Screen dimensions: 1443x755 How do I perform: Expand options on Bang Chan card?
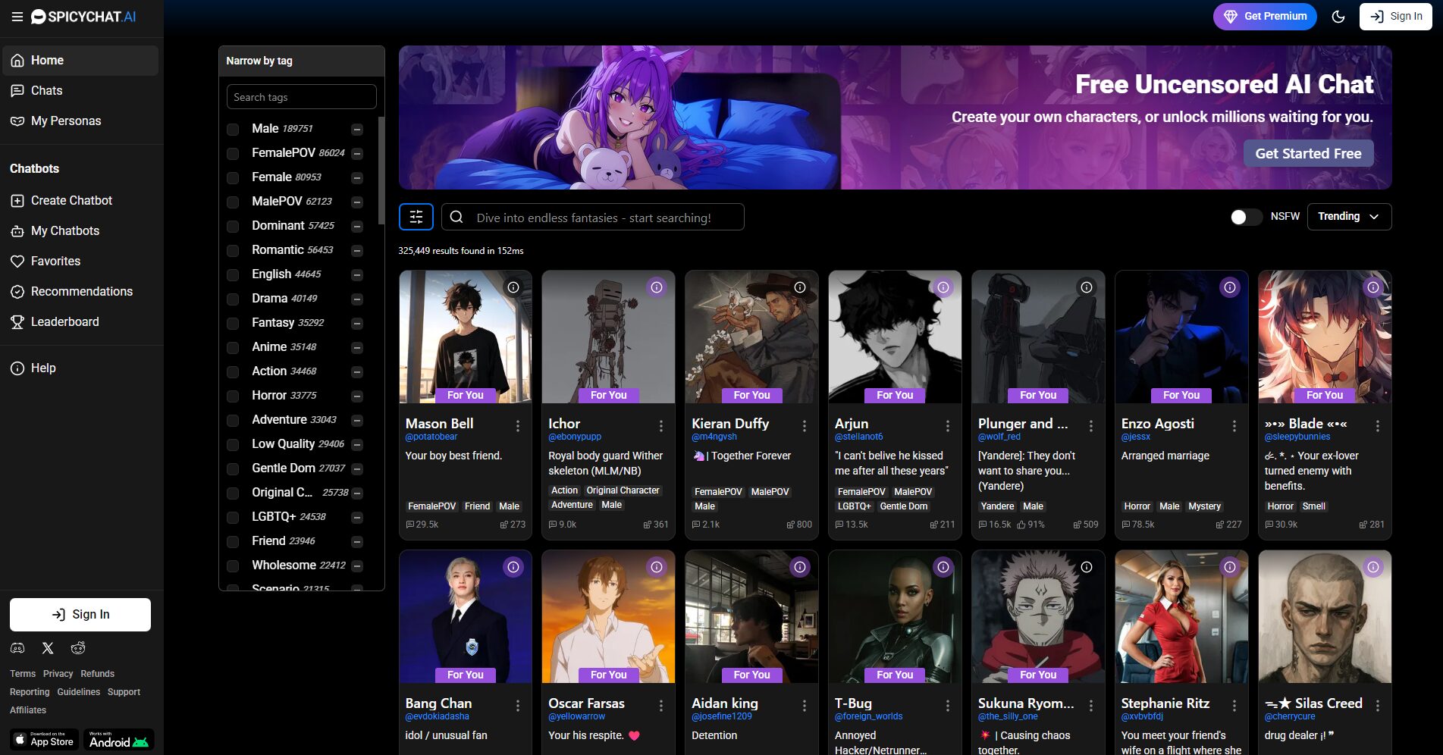(518, 706)
